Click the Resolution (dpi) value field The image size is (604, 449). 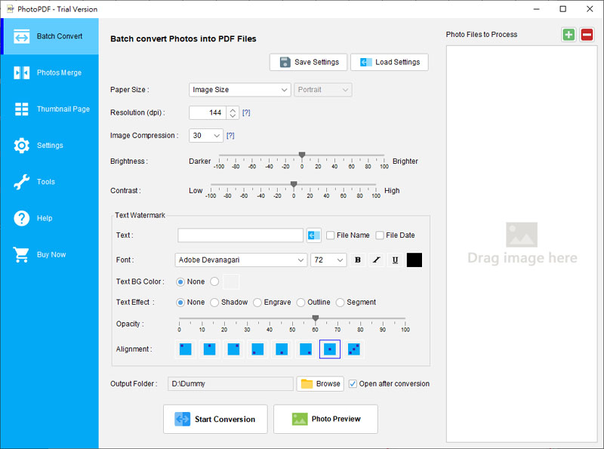click(x=208, y=113)
